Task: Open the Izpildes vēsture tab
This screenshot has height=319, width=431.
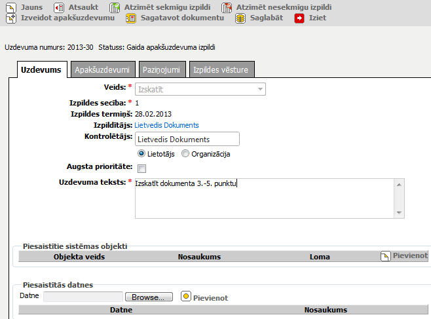Action: (221, 69)
